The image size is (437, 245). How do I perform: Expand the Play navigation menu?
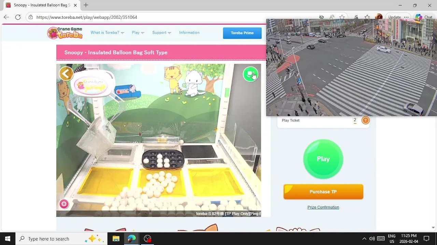point(138,33)
